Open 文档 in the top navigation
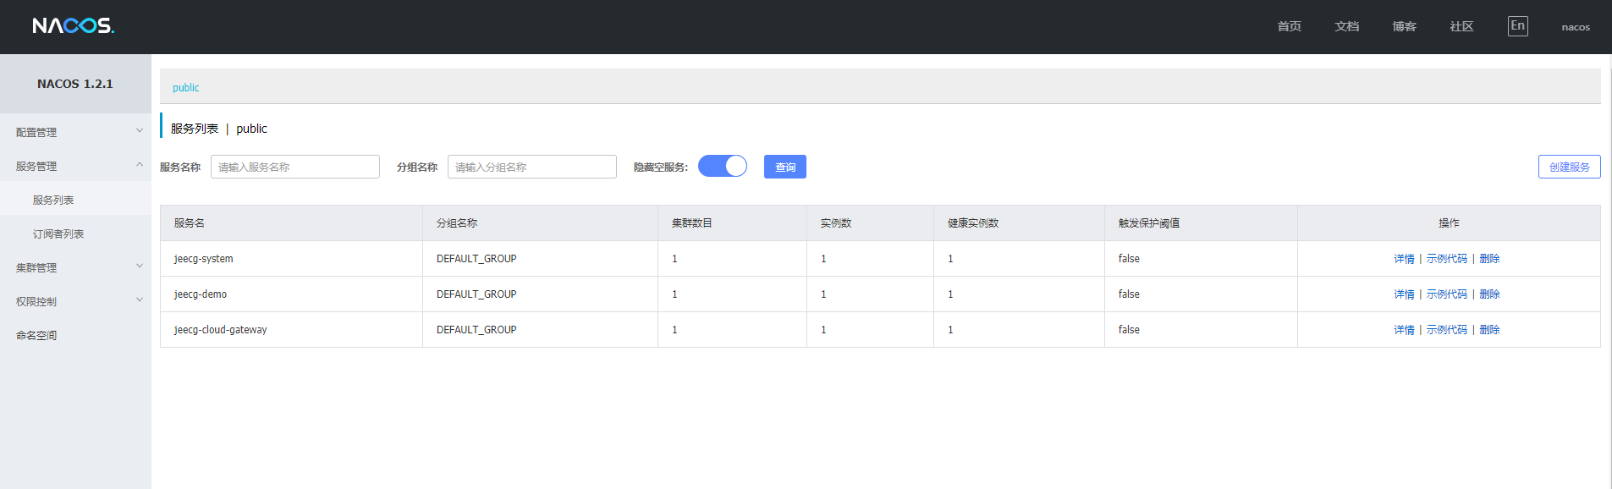1612x489 pixels. coord(1347,26)
